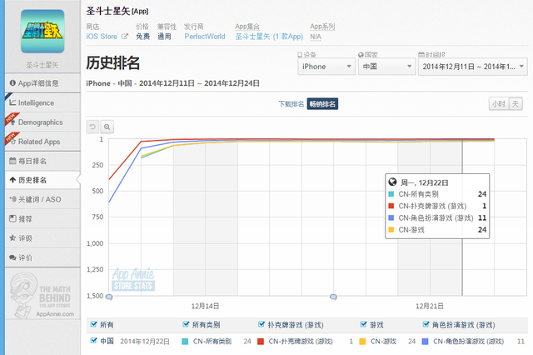Screen dimensions: 533x355
Task: Click the star icon beside 评级
Action: click(12, 238)
